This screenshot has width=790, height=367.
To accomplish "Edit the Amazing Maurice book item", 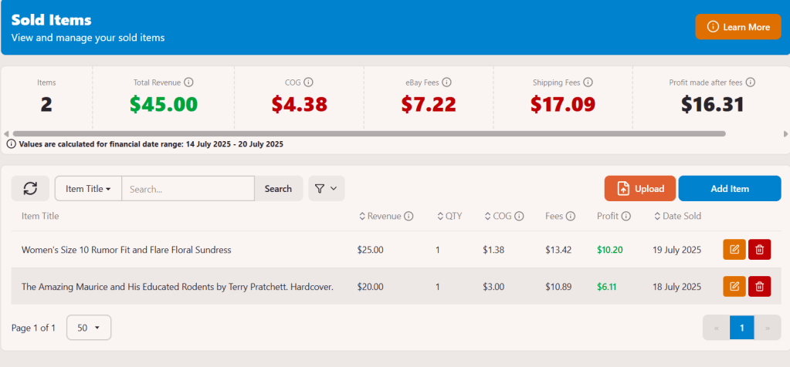I will [734, 286].
